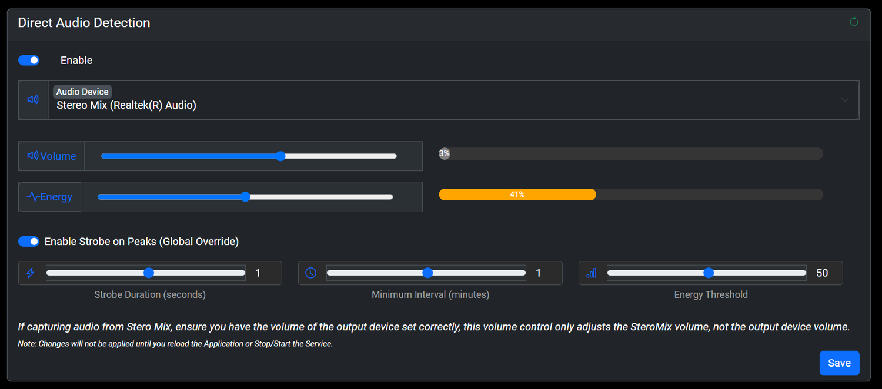
Task: Click the blue speaker icon beside Audio Device
Action: click(x=33, y=99)
